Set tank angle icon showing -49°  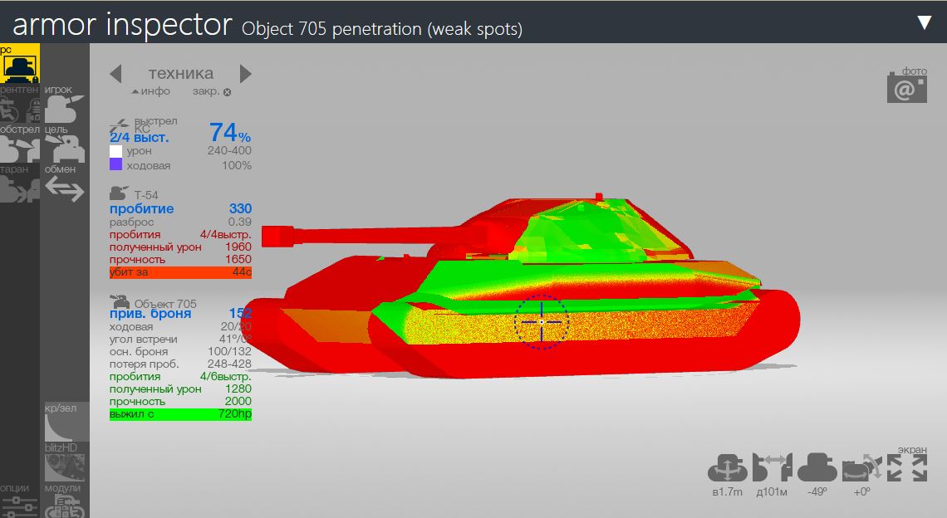click(817, 469)
